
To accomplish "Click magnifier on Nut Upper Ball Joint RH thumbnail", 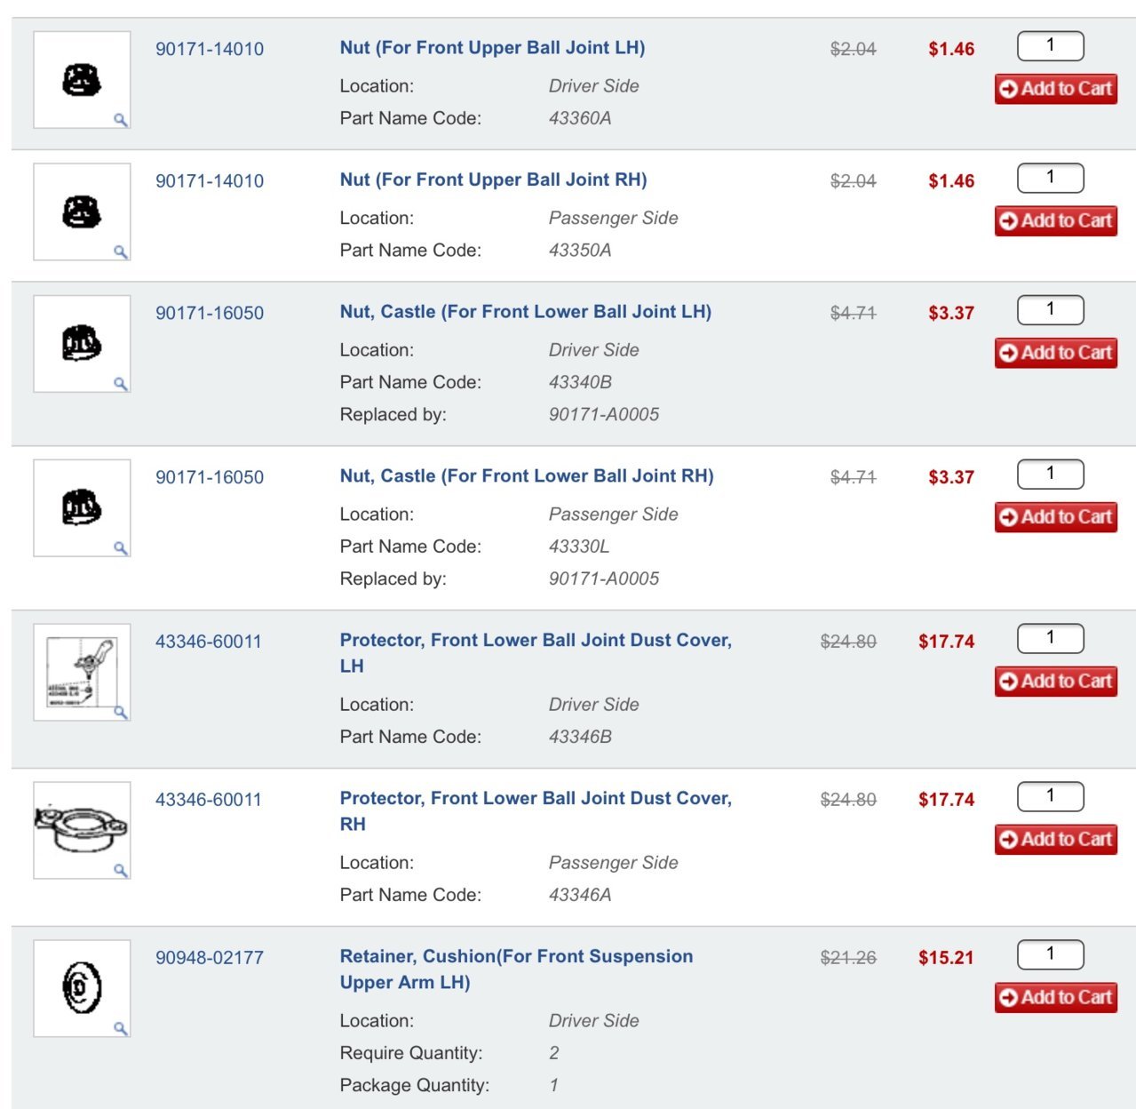I will click(121, 252).
